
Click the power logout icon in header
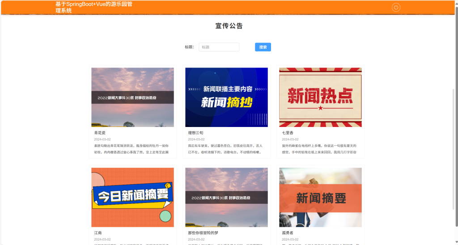coord(396,7)
